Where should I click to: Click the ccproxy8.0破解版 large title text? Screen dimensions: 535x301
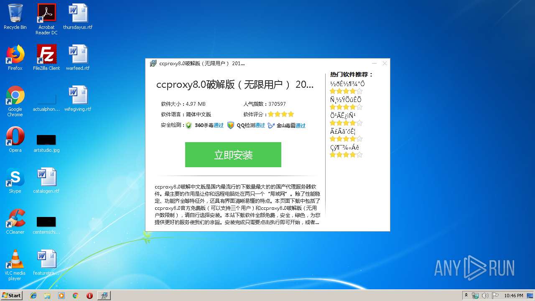tap(235, 84)
